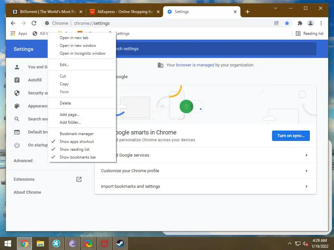Expand the Advanced settings section

(x=23, y=161)
